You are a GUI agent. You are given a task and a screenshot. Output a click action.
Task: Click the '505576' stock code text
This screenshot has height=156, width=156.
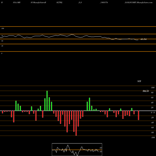pos(105,2)
